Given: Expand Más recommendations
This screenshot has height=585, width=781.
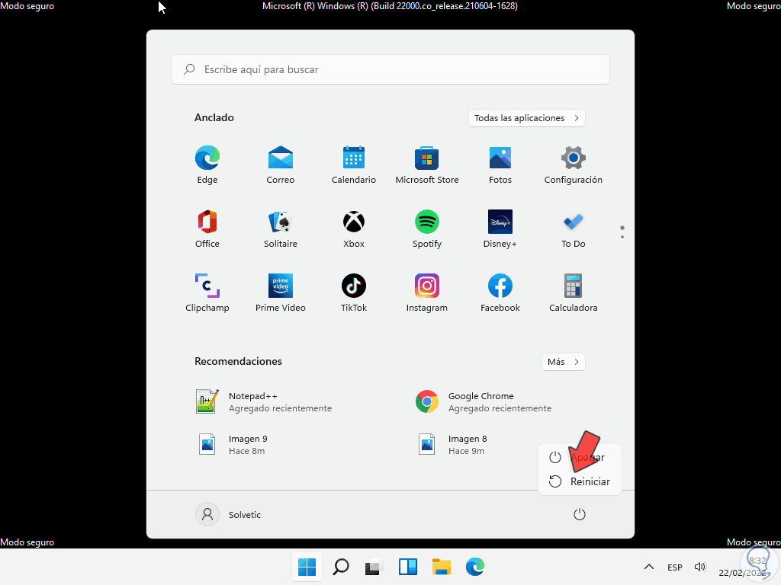Looking at the screenshot, I should [x=563, y=362].
